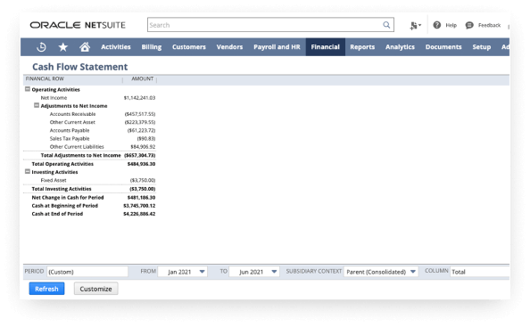Screen dimensions: 530x327
Task: Select the Fixed Asset row
Action: pyautogui.click(x=54, y=180)
